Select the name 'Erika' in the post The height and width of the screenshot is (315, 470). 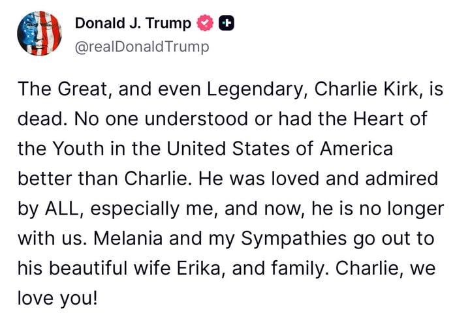(x=198, y=268)
